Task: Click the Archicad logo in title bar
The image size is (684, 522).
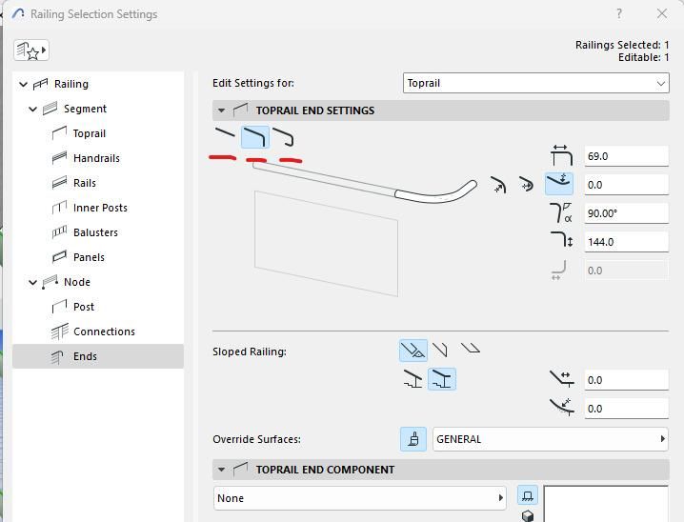Action: (x=17, y=14)
